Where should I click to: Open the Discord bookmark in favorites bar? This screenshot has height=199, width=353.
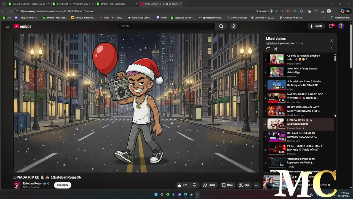(26, 18)
